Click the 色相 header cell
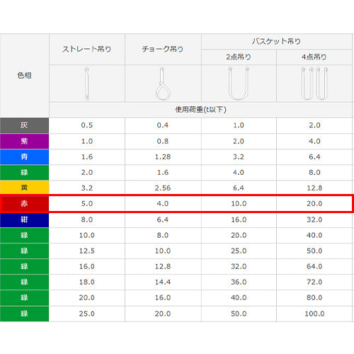 (24, 76)
